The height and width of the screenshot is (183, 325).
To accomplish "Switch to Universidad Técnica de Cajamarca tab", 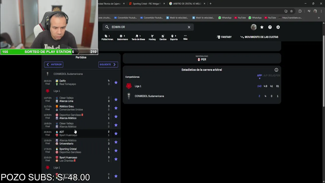I will point(109,4).
